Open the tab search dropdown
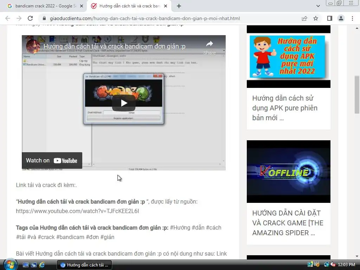The height and width of the screenshot is (270, 360). point(318,6)
